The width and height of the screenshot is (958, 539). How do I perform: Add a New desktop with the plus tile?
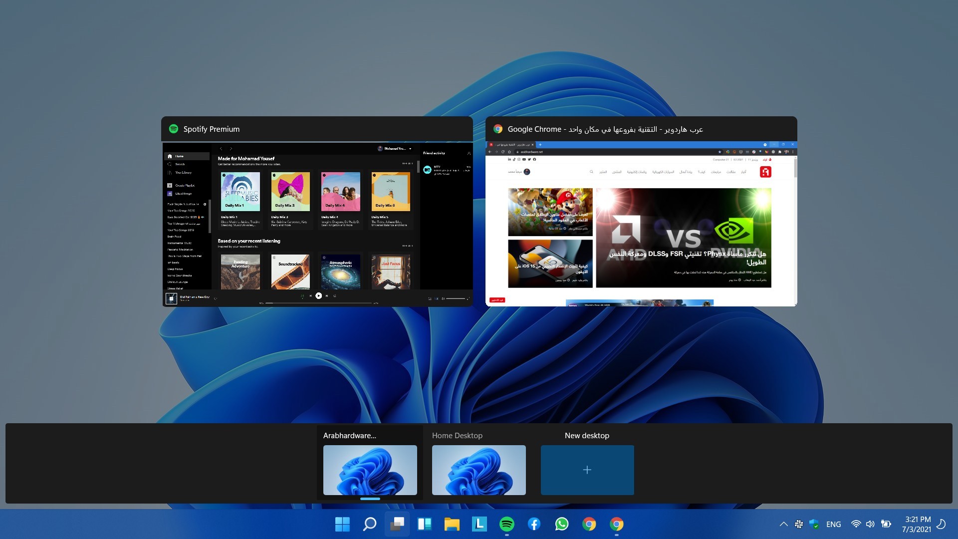(587, 470)
